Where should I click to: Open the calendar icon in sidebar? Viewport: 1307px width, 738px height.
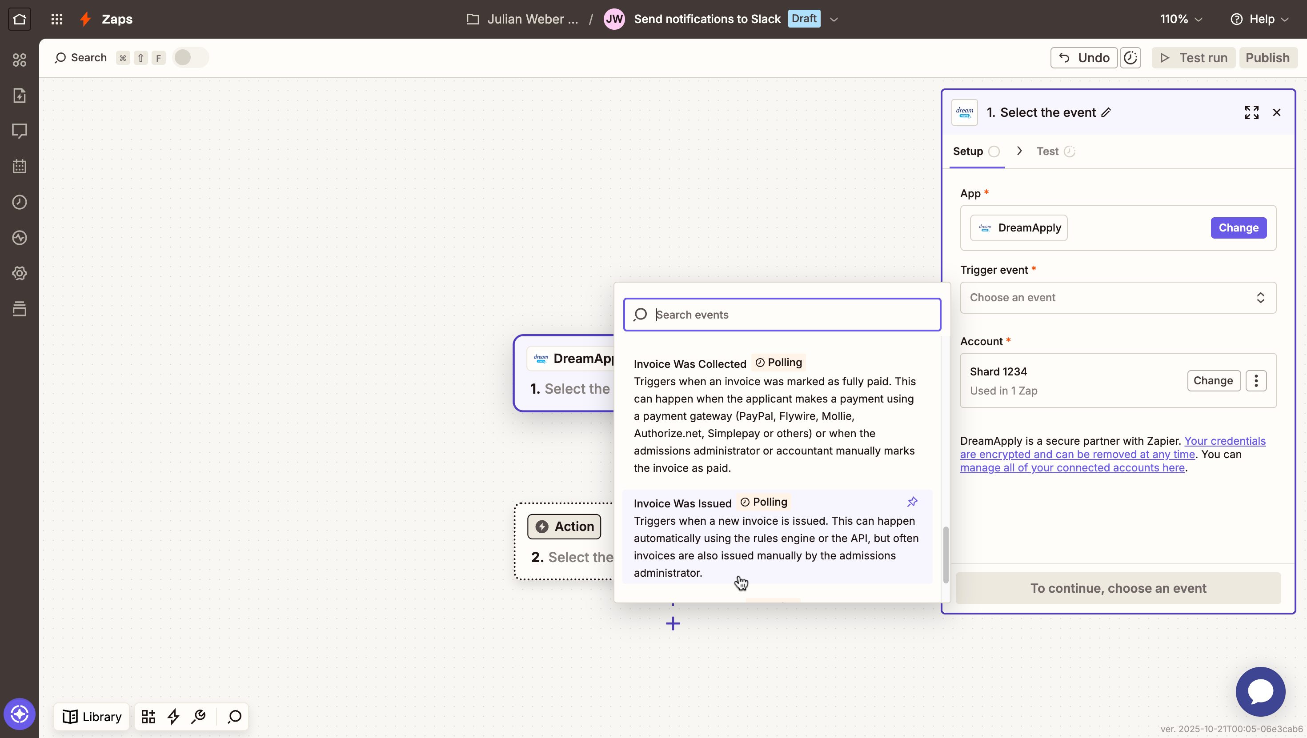(x=19, y=166)
